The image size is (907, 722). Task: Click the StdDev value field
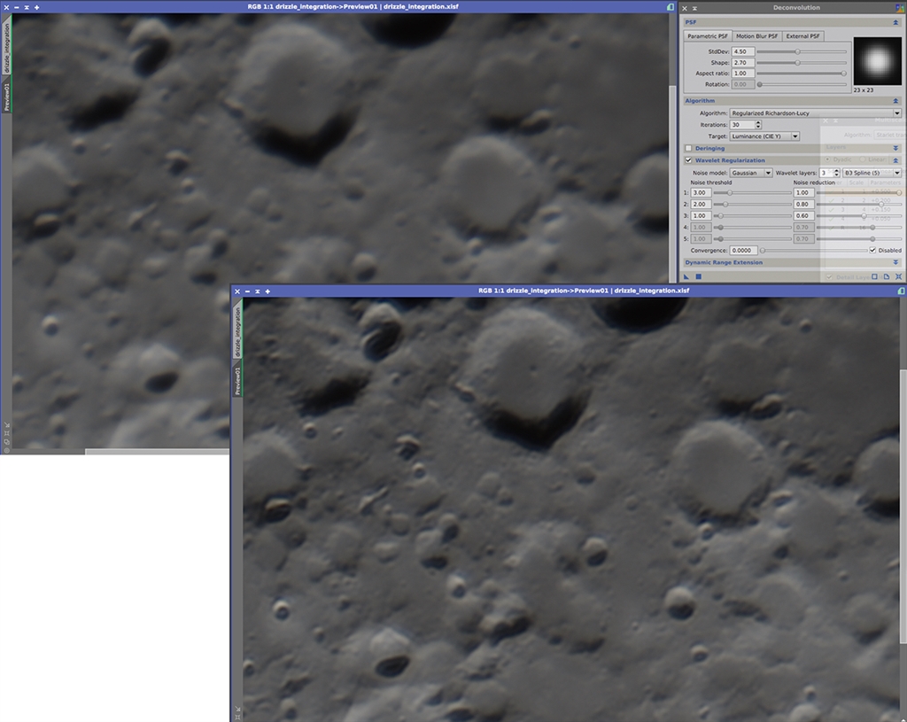(x=743, y=51)
